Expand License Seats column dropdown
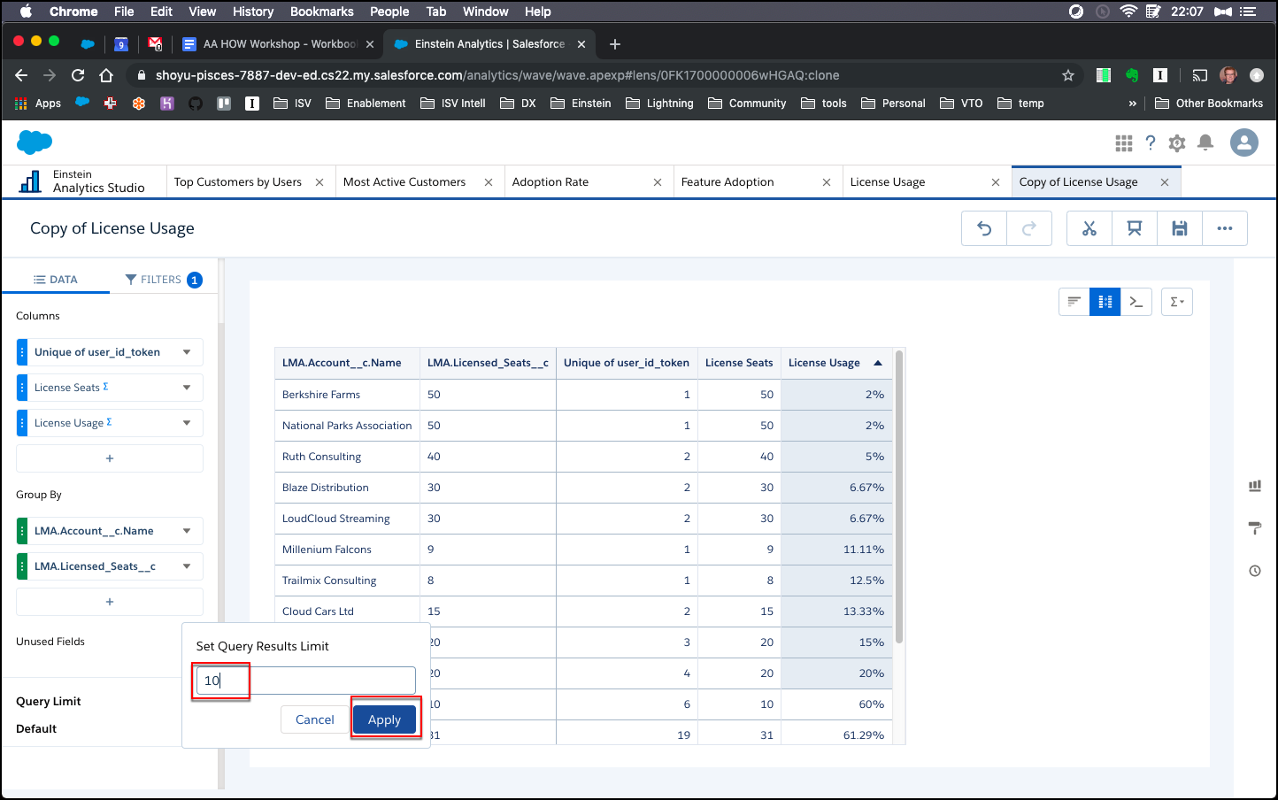 (x=187, y=388)
